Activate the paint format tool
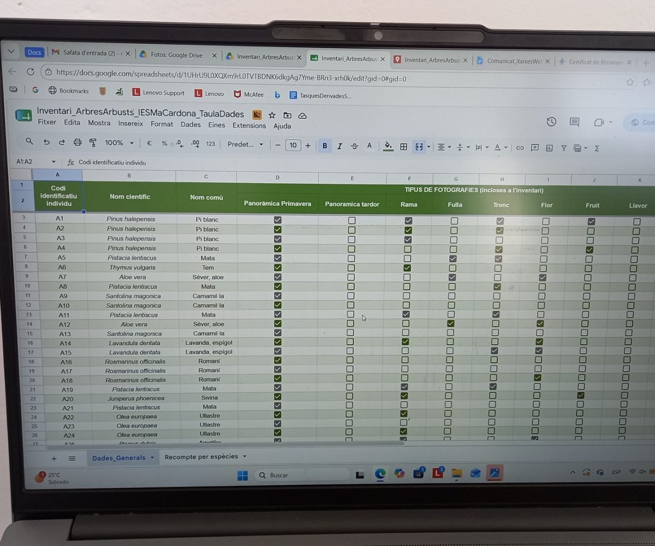The height and width of the screenshot is (546, 655). [x=93, y=143]
